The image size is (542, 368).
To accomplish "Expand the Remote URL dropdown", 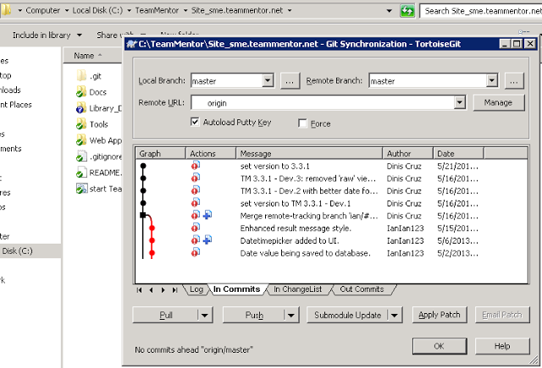I will [460, 102].
